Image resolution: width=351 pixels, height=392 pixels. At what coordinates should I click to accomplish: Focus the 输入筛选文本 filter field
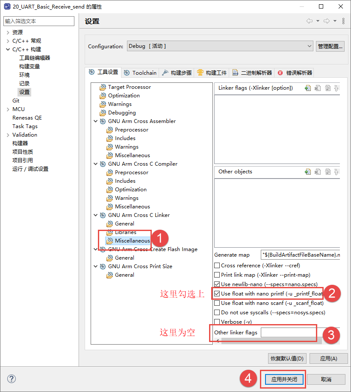[39, 21]
